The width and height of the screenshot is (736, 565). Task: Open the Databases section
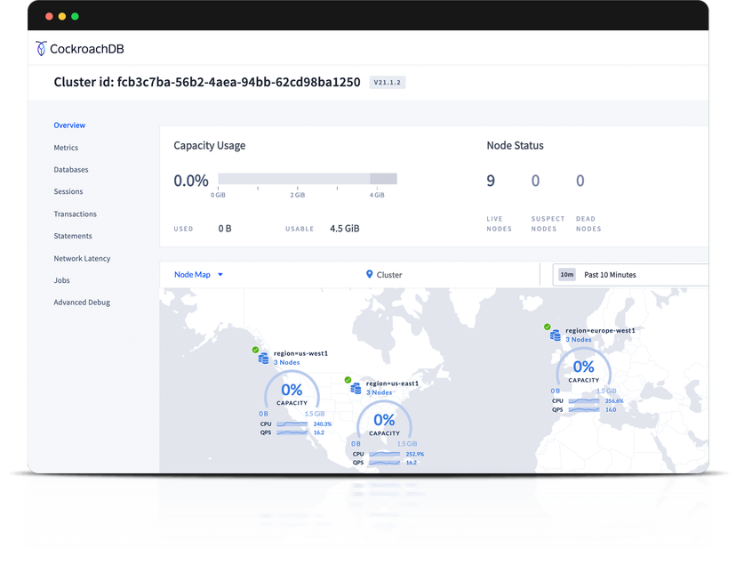[x=70, y=169]
